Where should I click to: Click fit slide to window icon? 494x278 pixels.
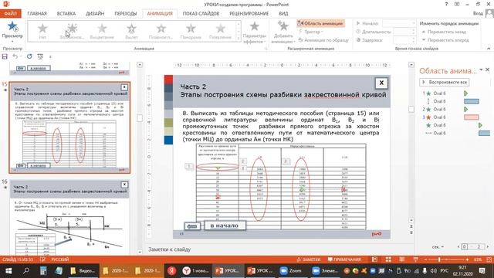pos(489,259)
